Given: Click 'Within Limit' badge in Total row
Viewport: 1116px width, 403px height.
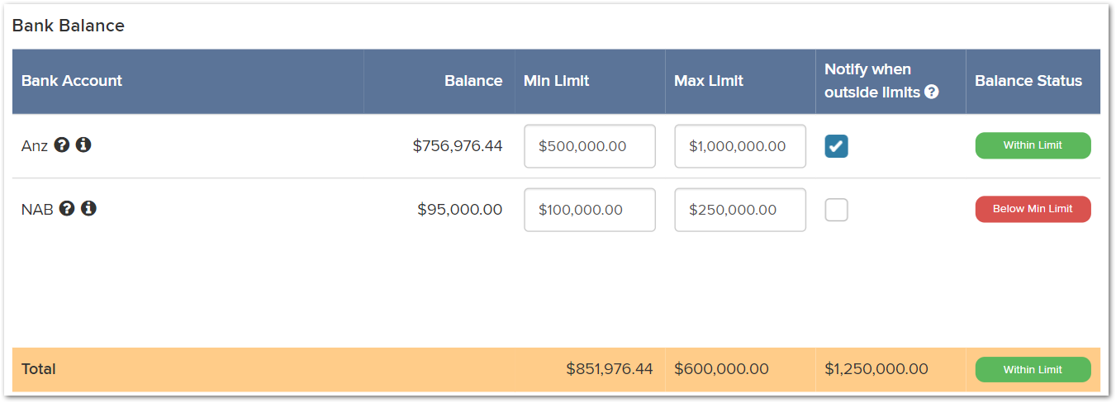Looking at the screenshot, I should click(x=1033, y=370).
